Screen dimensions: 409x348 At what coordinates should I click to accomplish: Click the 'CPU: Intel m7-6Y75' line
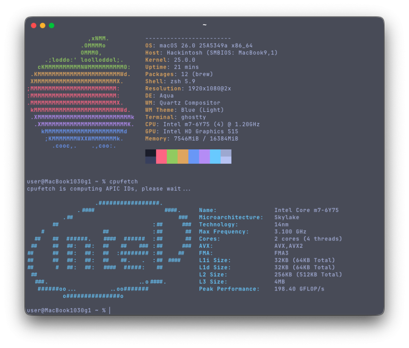[203, 124]
